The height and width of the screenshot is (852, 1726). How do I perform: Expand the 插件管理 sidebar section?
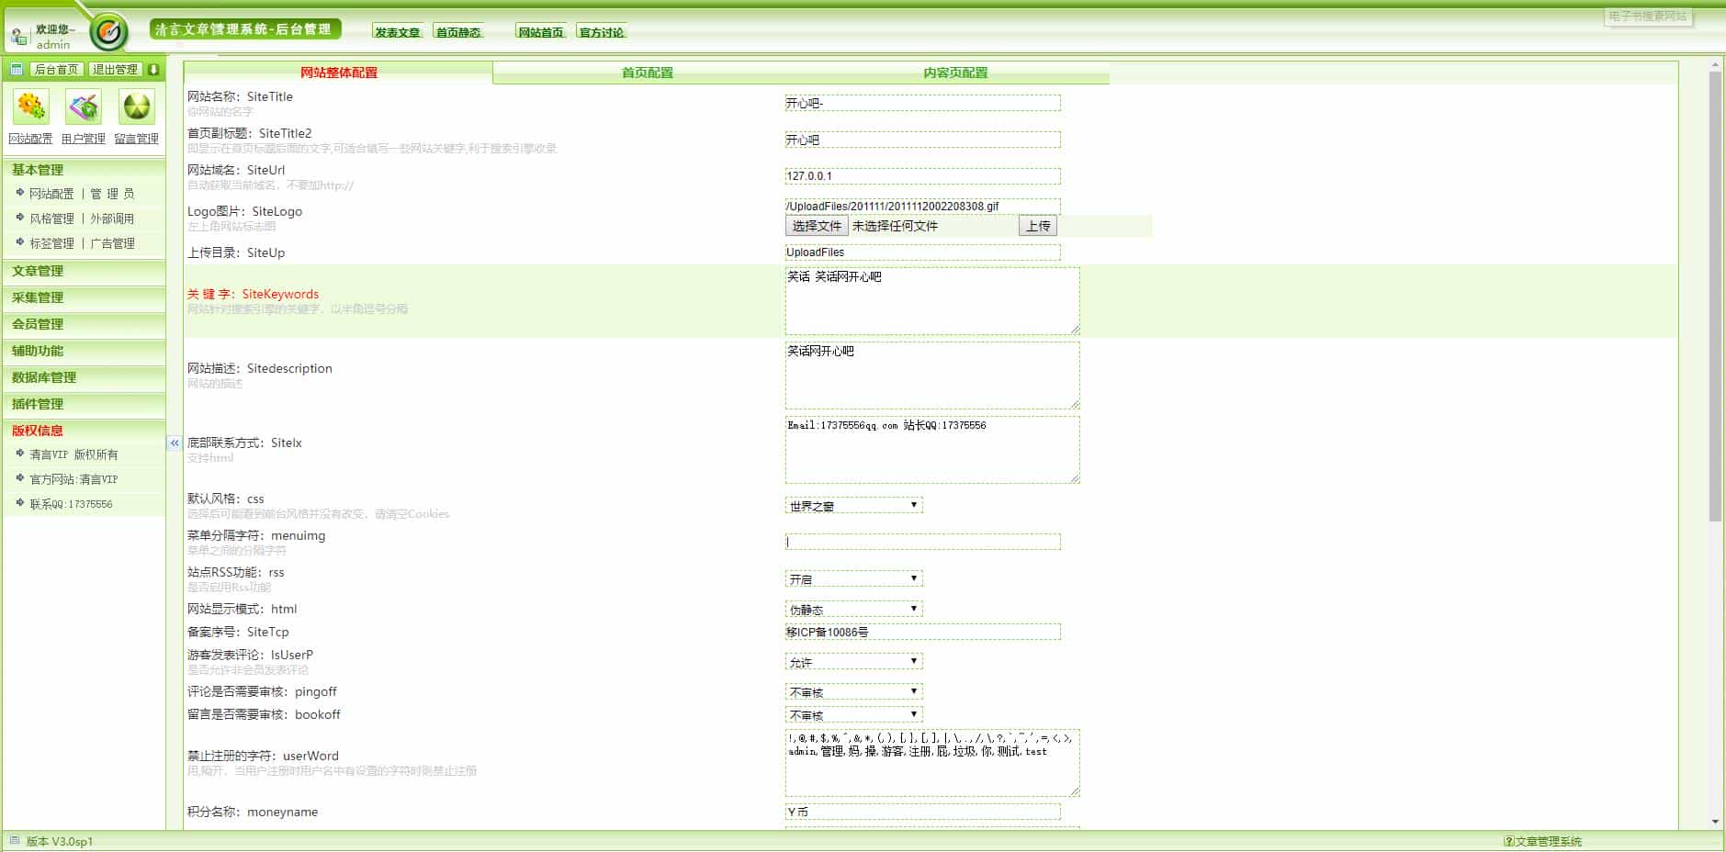(85, 404)
